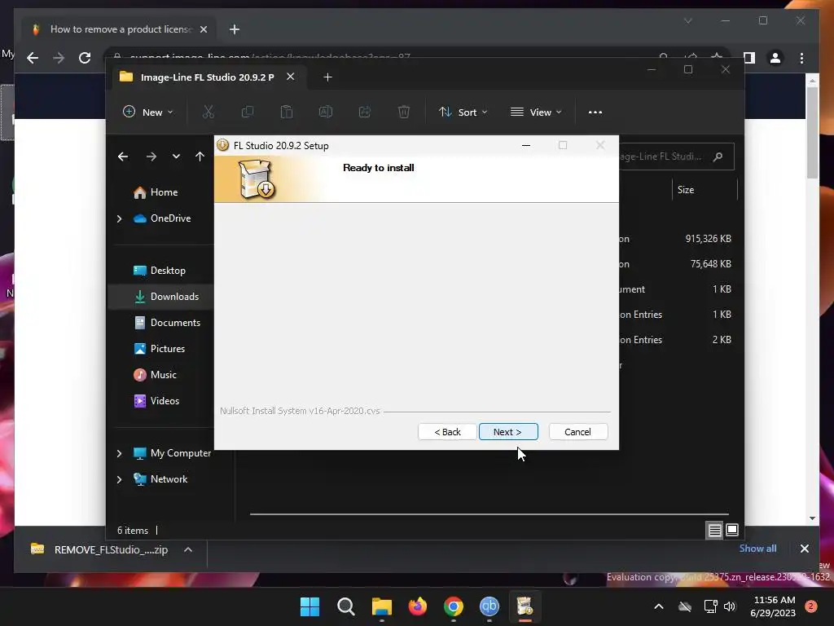Open Chrome side panel icon
This screenshot has width=834, height=626.
[x=749, y=58]
